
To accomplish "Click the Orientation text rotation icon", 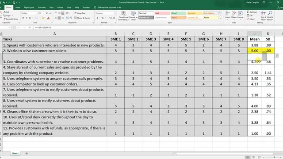I will pyautogui.click(x=68, y=13).
